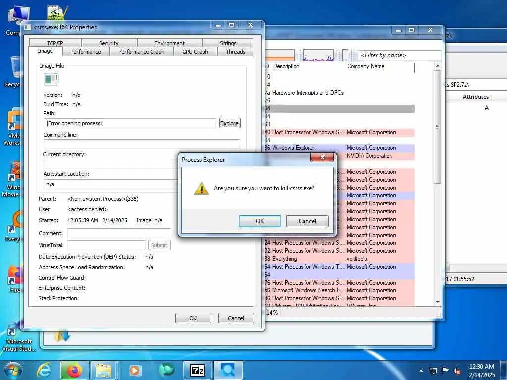This screenshot has width=507, height=380.
Task: Open the Performance tab
Action: coord(85,52)
